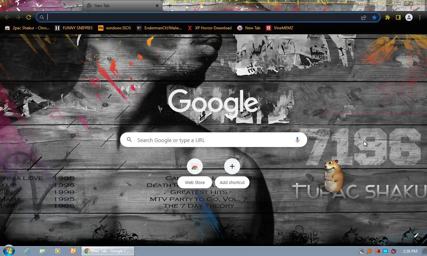
Task: Open a new tab with plus button
Action: [x=170, y=6]
